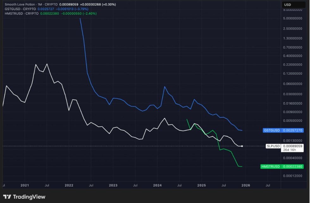Click the GSTGUSD value 0.0025727 in legend

coord(46,9)
